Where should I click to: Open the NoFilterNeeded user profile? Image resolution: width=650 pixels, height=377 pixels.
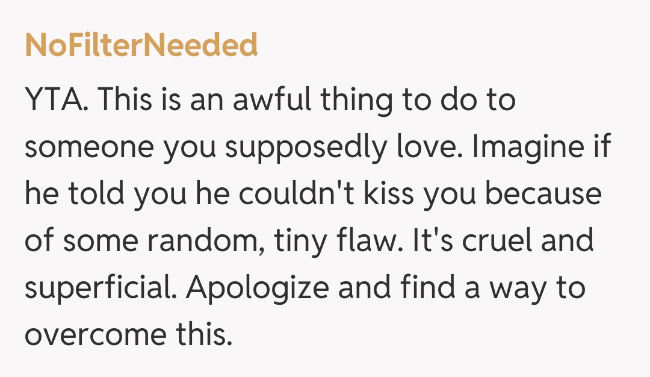click(141, 46)
